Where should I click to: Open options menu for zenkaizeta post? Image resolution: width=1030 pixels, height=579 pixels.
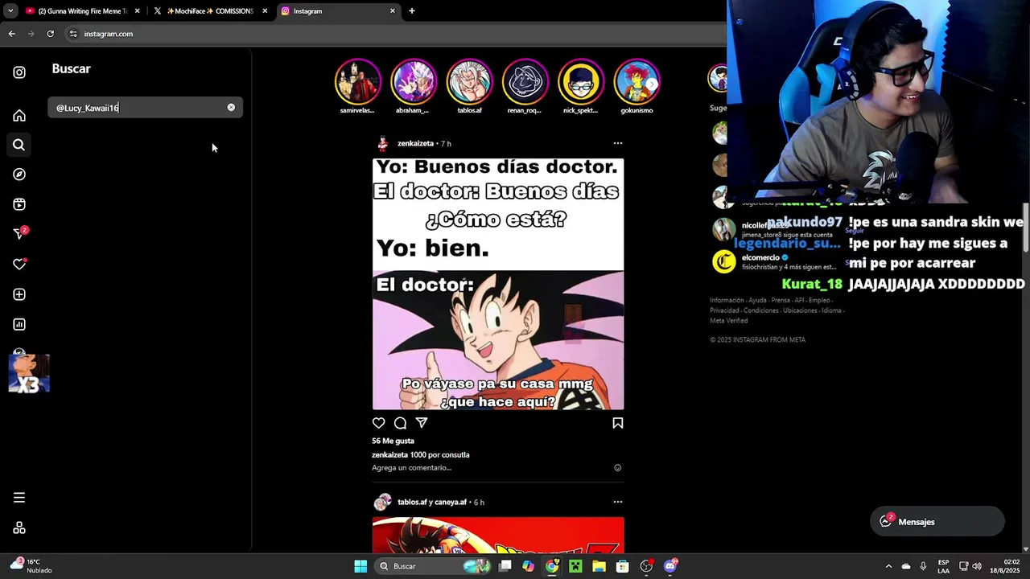coord(618,143)
